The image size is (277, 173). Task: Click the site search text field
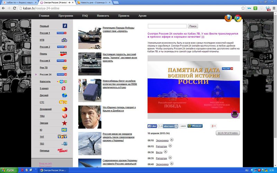(167, 26)
